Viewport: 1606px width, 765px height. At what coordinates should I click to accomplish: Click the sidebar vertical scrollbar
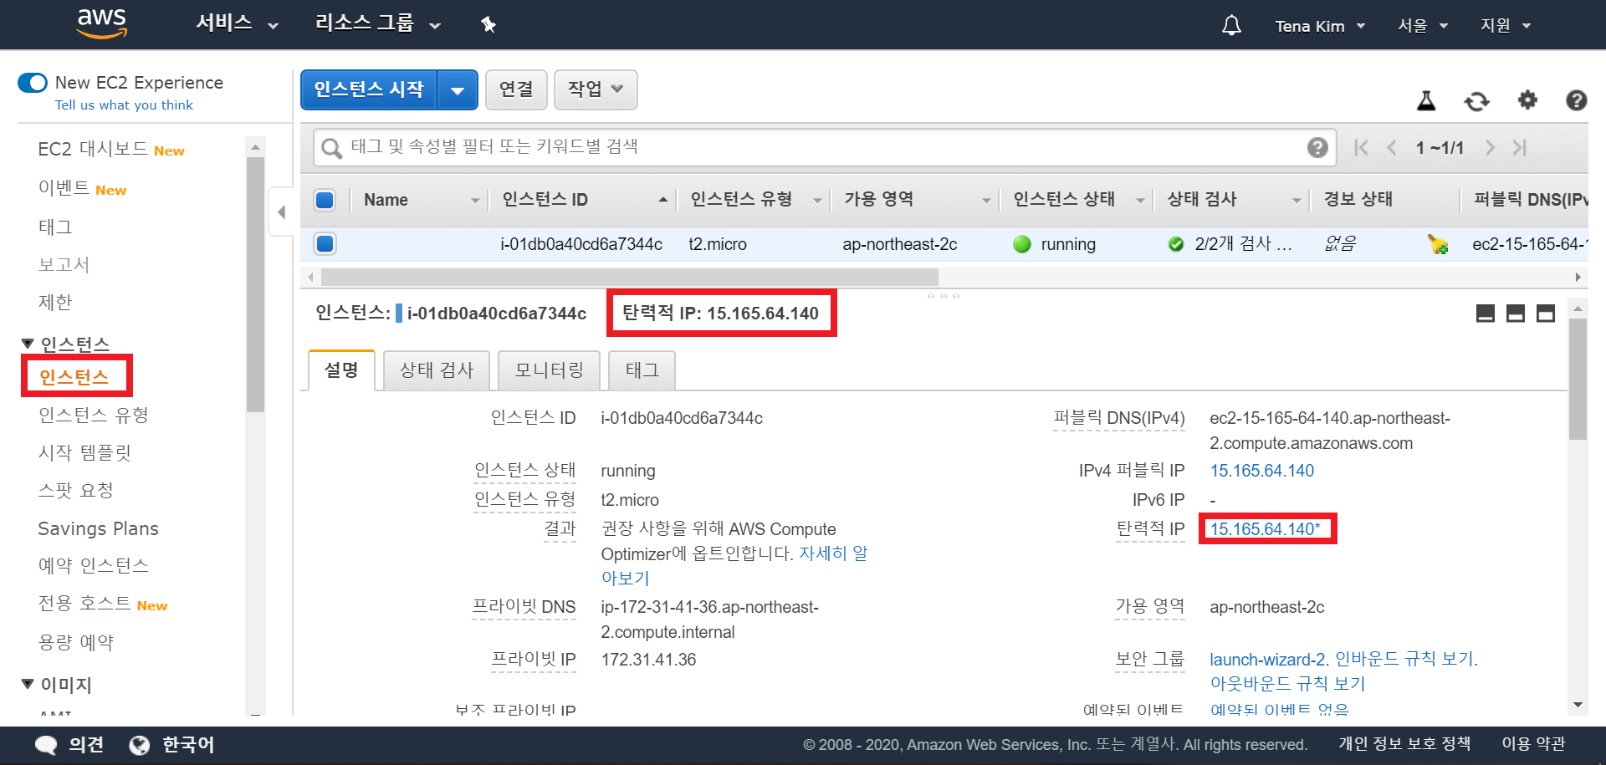[255, 284]
